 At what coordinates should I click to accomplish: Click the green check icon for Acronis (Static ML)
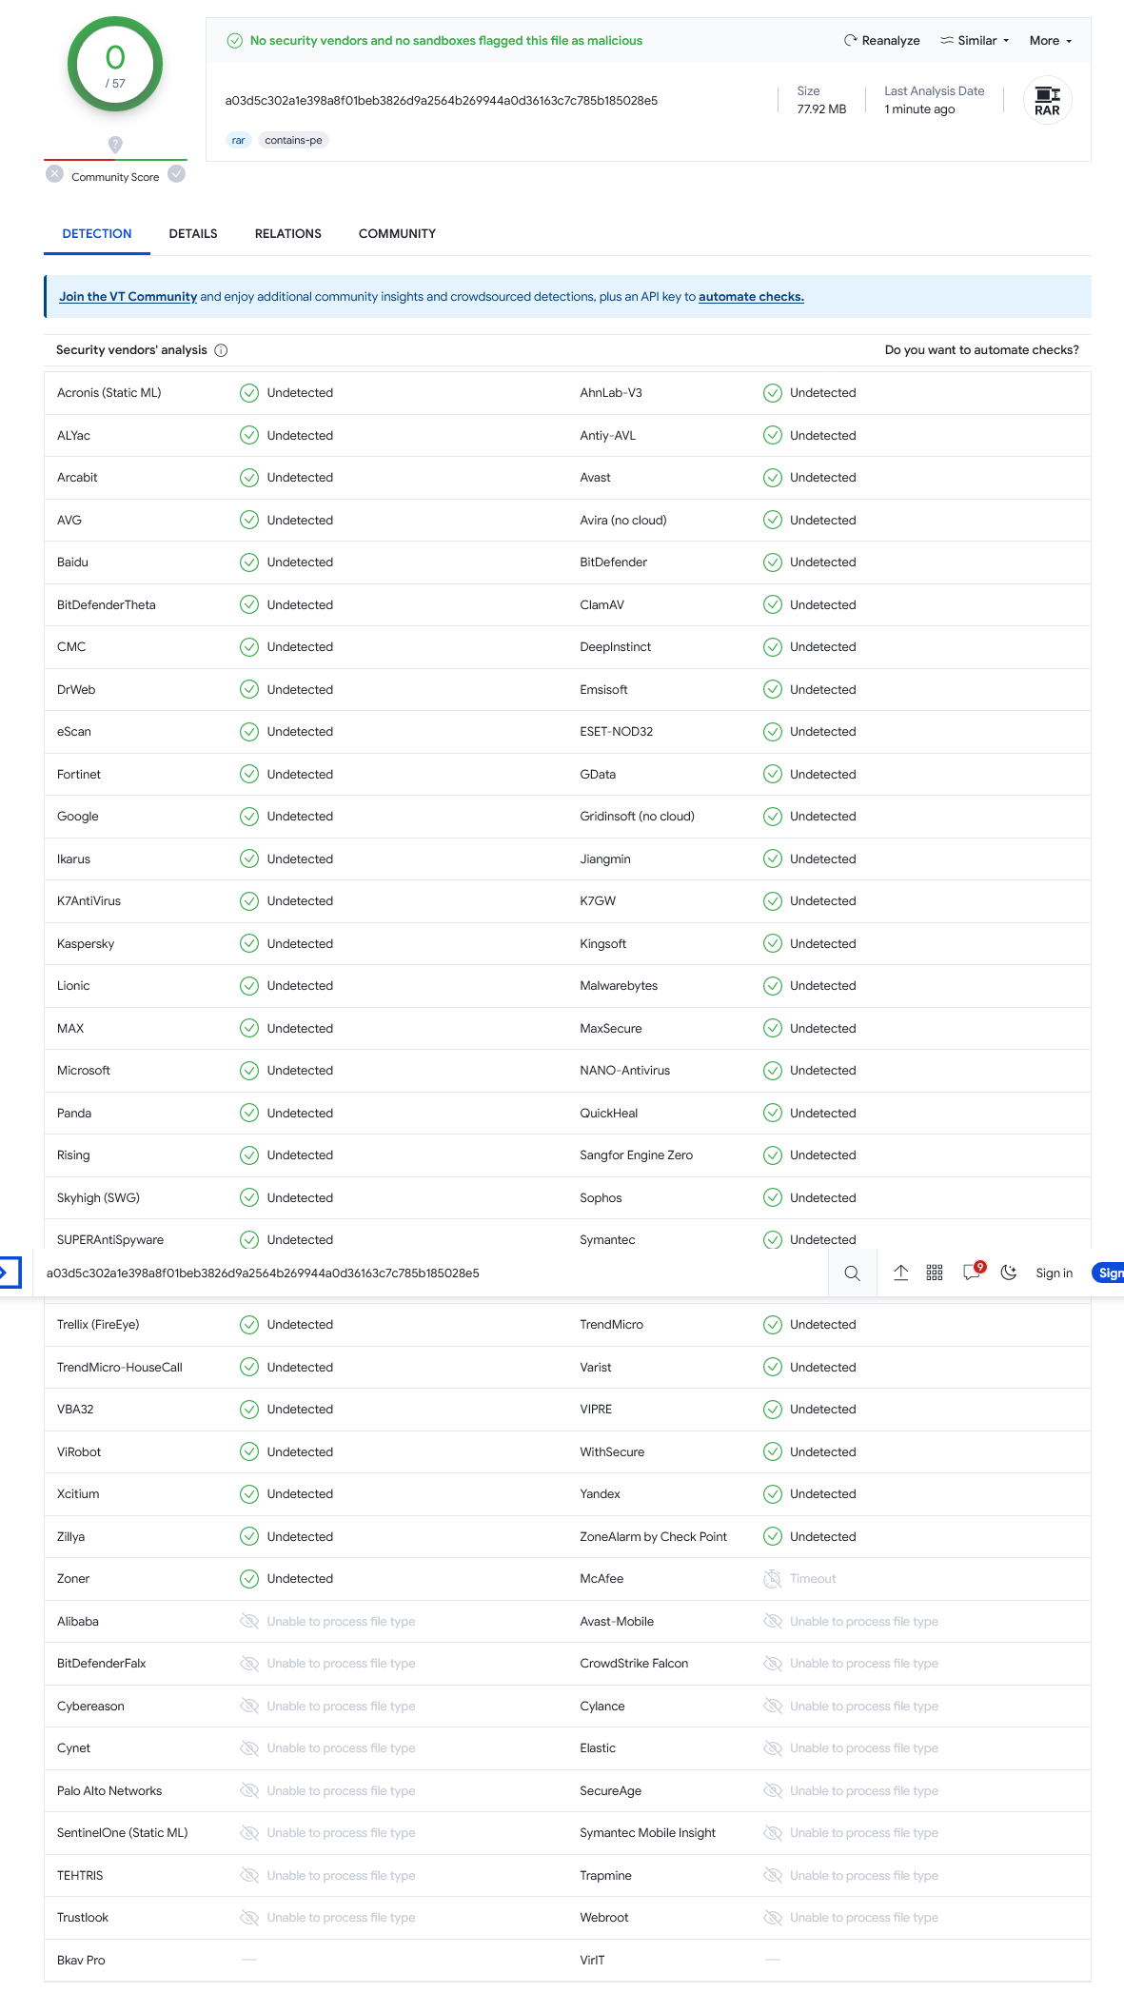(249, 393)
